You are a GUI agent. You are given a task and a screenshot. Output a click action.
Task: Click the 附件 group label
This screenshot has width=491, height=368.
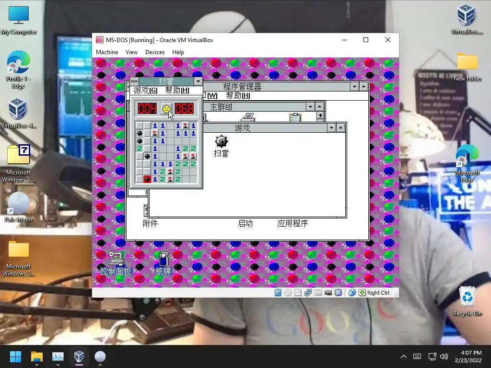click(x=150, y=223)
